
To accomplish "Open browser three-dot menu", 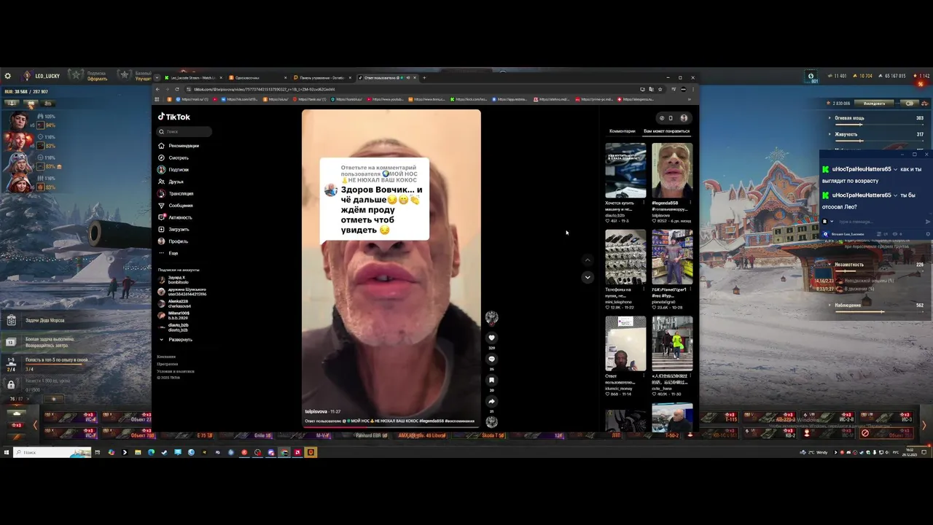I will tap(693, 89).
